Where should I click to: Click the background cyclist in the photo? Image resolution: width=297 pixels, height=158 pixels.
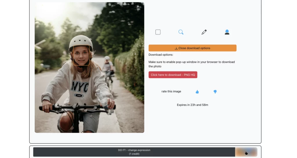(x=108, y=68)
